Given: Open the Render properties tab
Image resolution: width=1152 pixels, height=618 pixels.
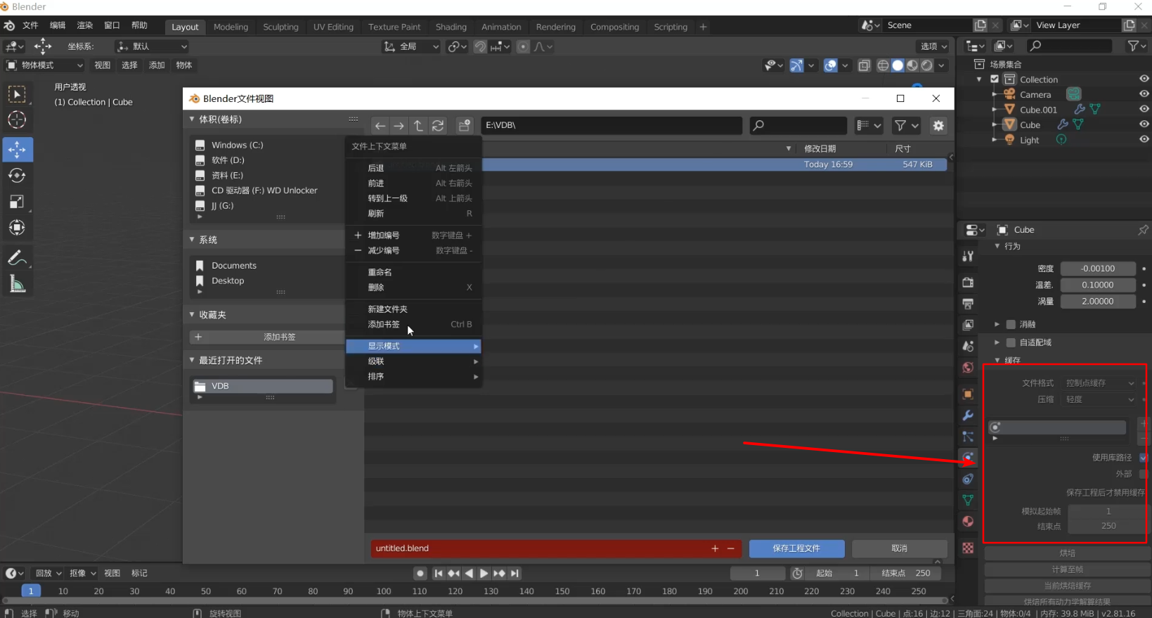Looking at the screenshot, I should (968, 283).
